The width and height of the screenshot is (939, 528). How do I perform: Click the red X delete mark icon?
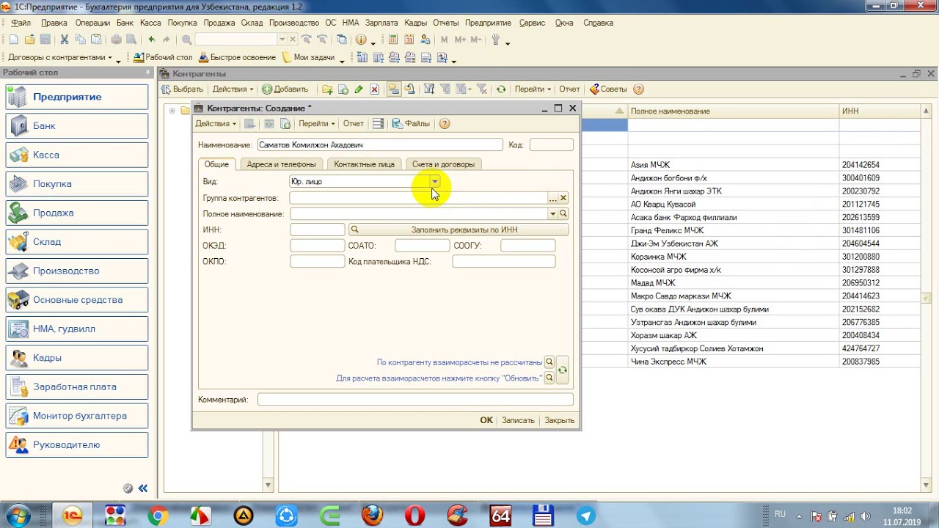[x=374, y=89]
